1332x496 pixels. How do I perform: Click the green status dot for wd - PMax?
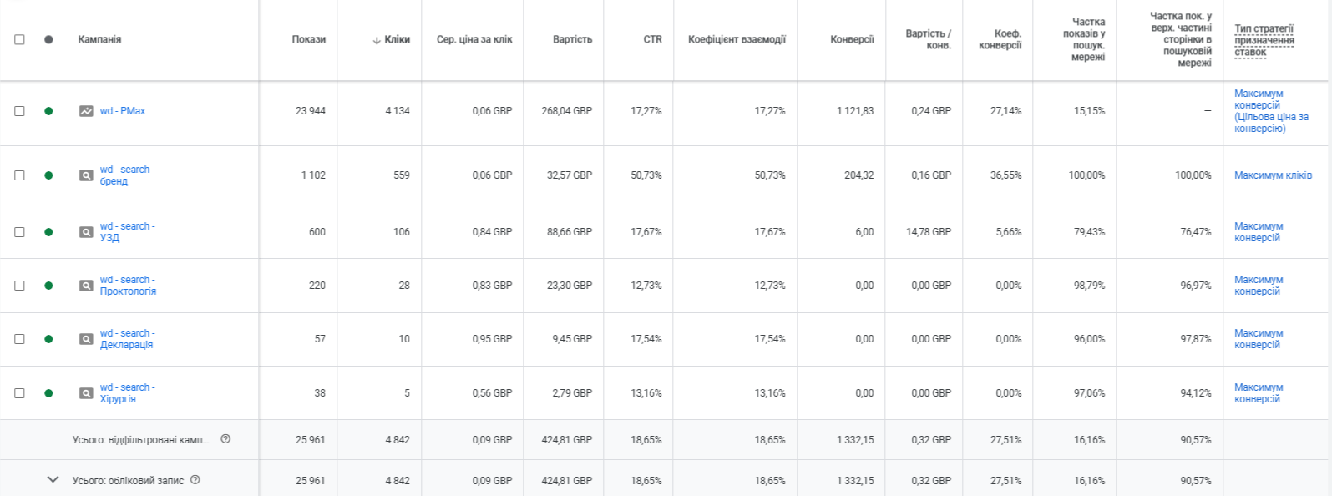[48, 111]
